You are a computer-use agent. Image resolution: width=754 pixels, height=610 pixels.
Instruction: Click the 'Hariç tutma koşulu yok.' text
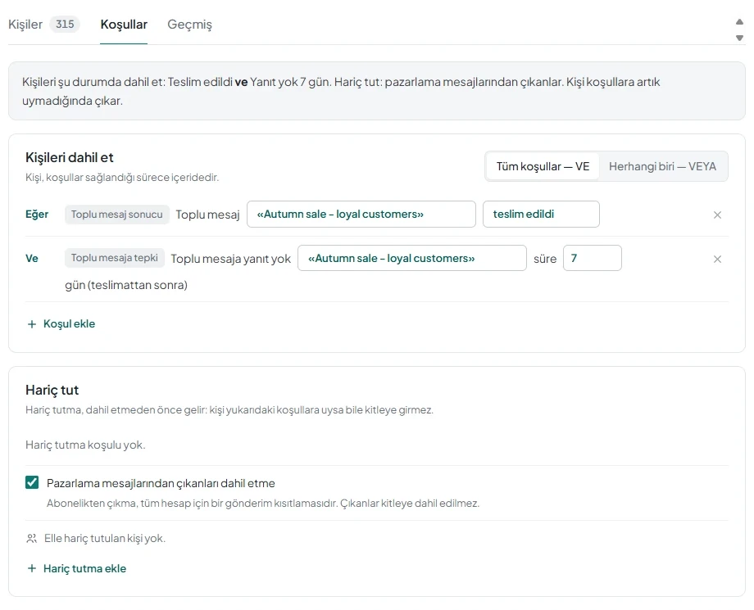coord(85,445)
